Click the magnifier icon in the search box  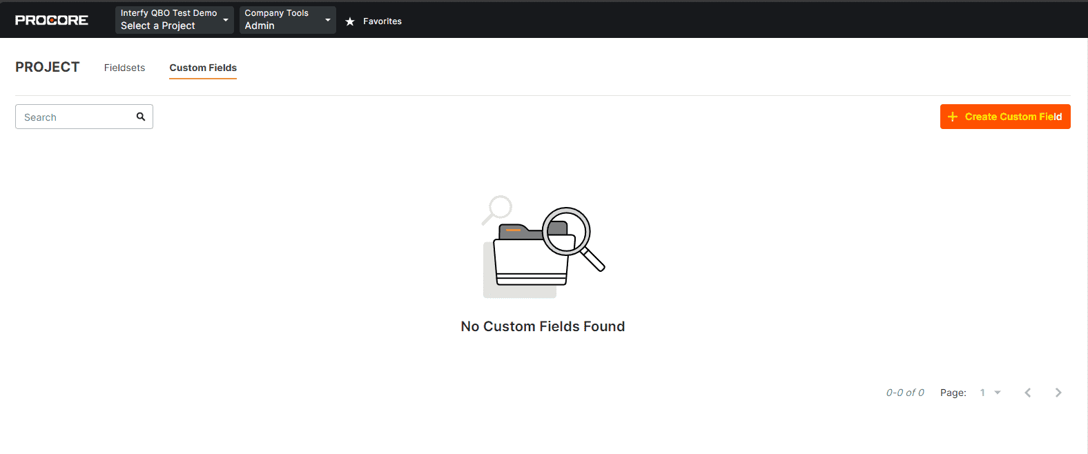click(x=141, y=117)
